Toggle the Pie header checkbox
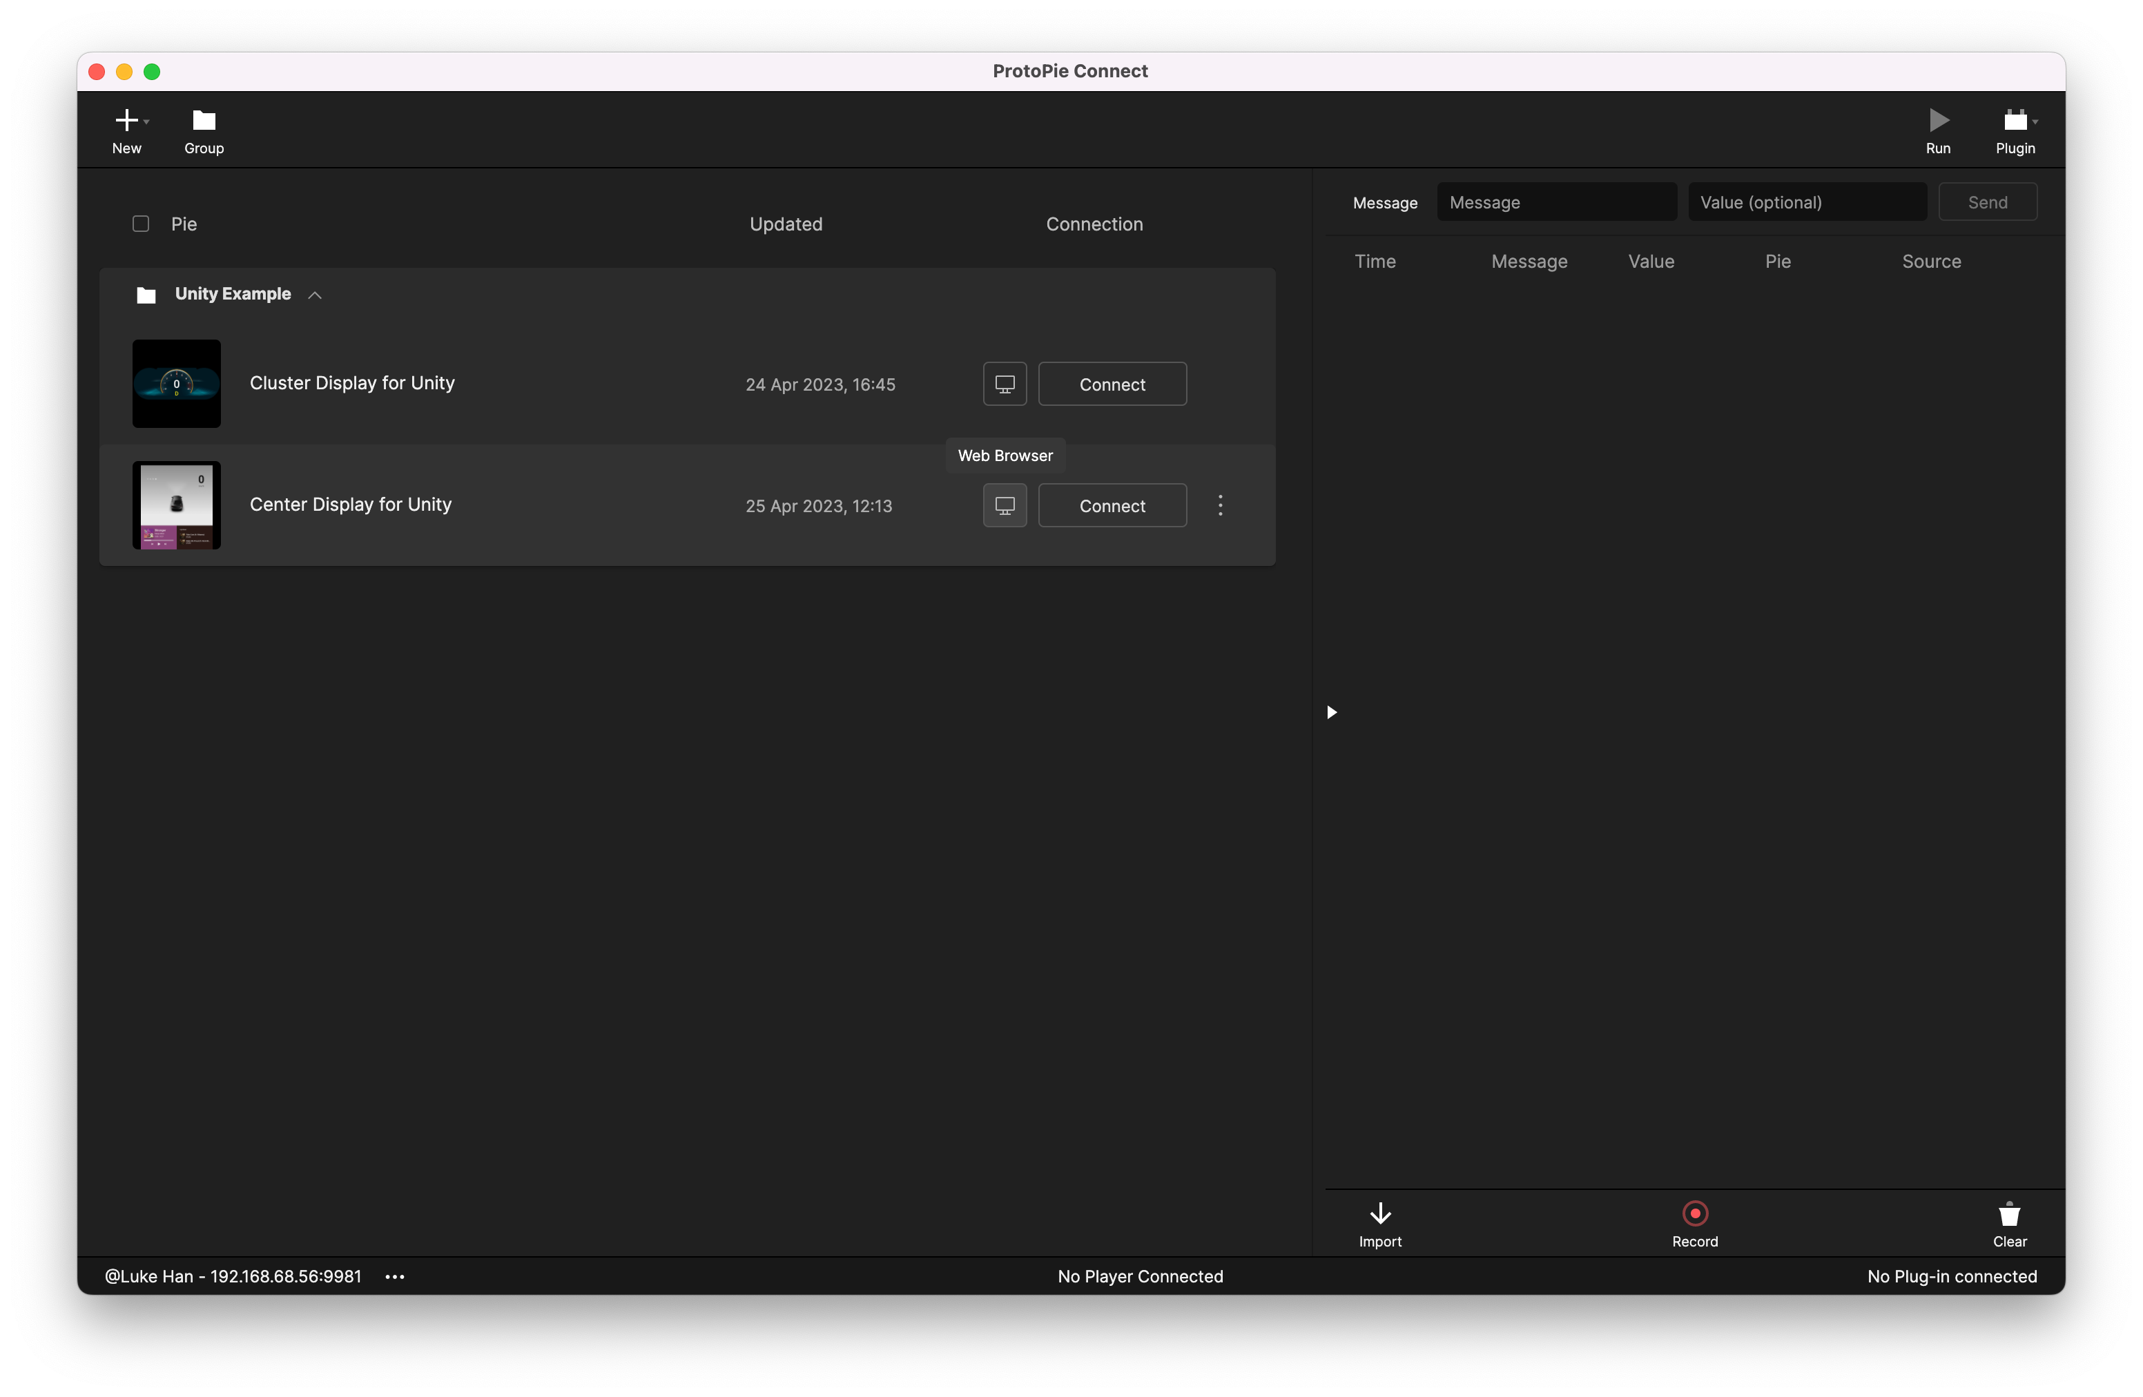 tap(141, 223)
